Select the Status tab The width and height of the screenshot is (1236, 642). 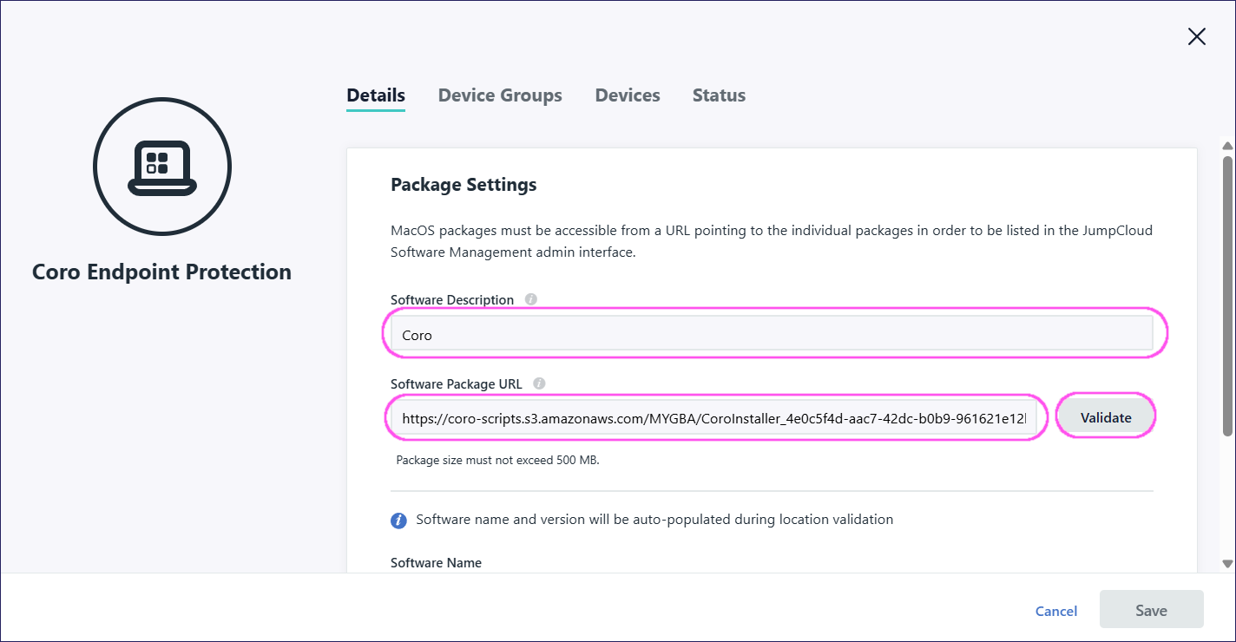[x=719, y=95]
